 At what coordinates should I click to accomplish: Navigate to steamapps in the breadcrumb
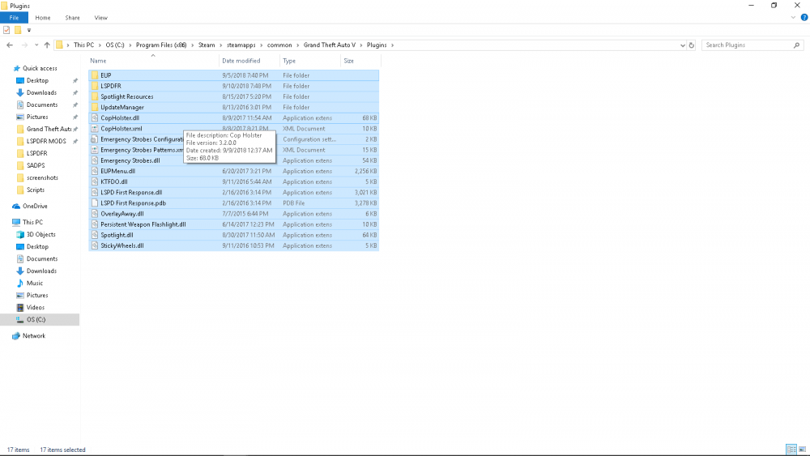click(x=241, y=45)
